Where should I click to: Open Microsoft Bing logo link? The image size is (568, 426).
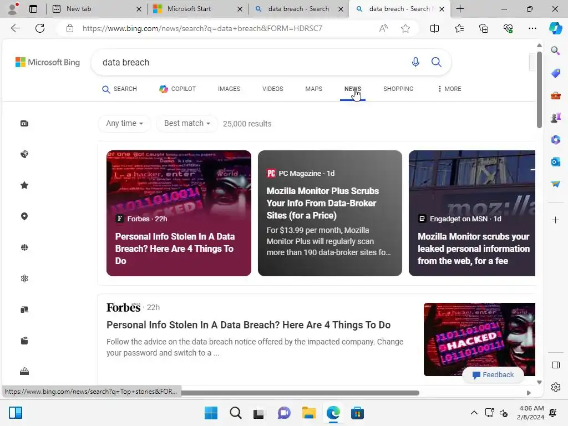click(x=48, y=62)
